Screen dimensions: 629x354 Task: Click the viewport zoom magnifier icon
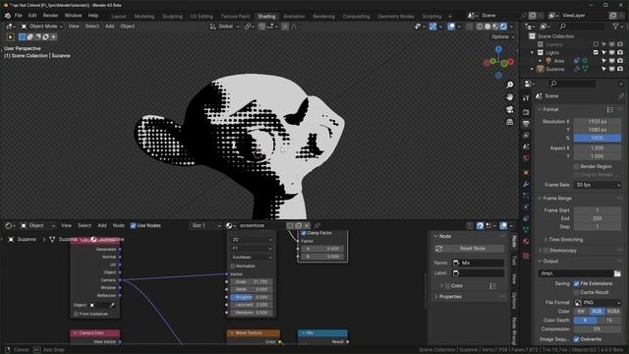(509, 85)
